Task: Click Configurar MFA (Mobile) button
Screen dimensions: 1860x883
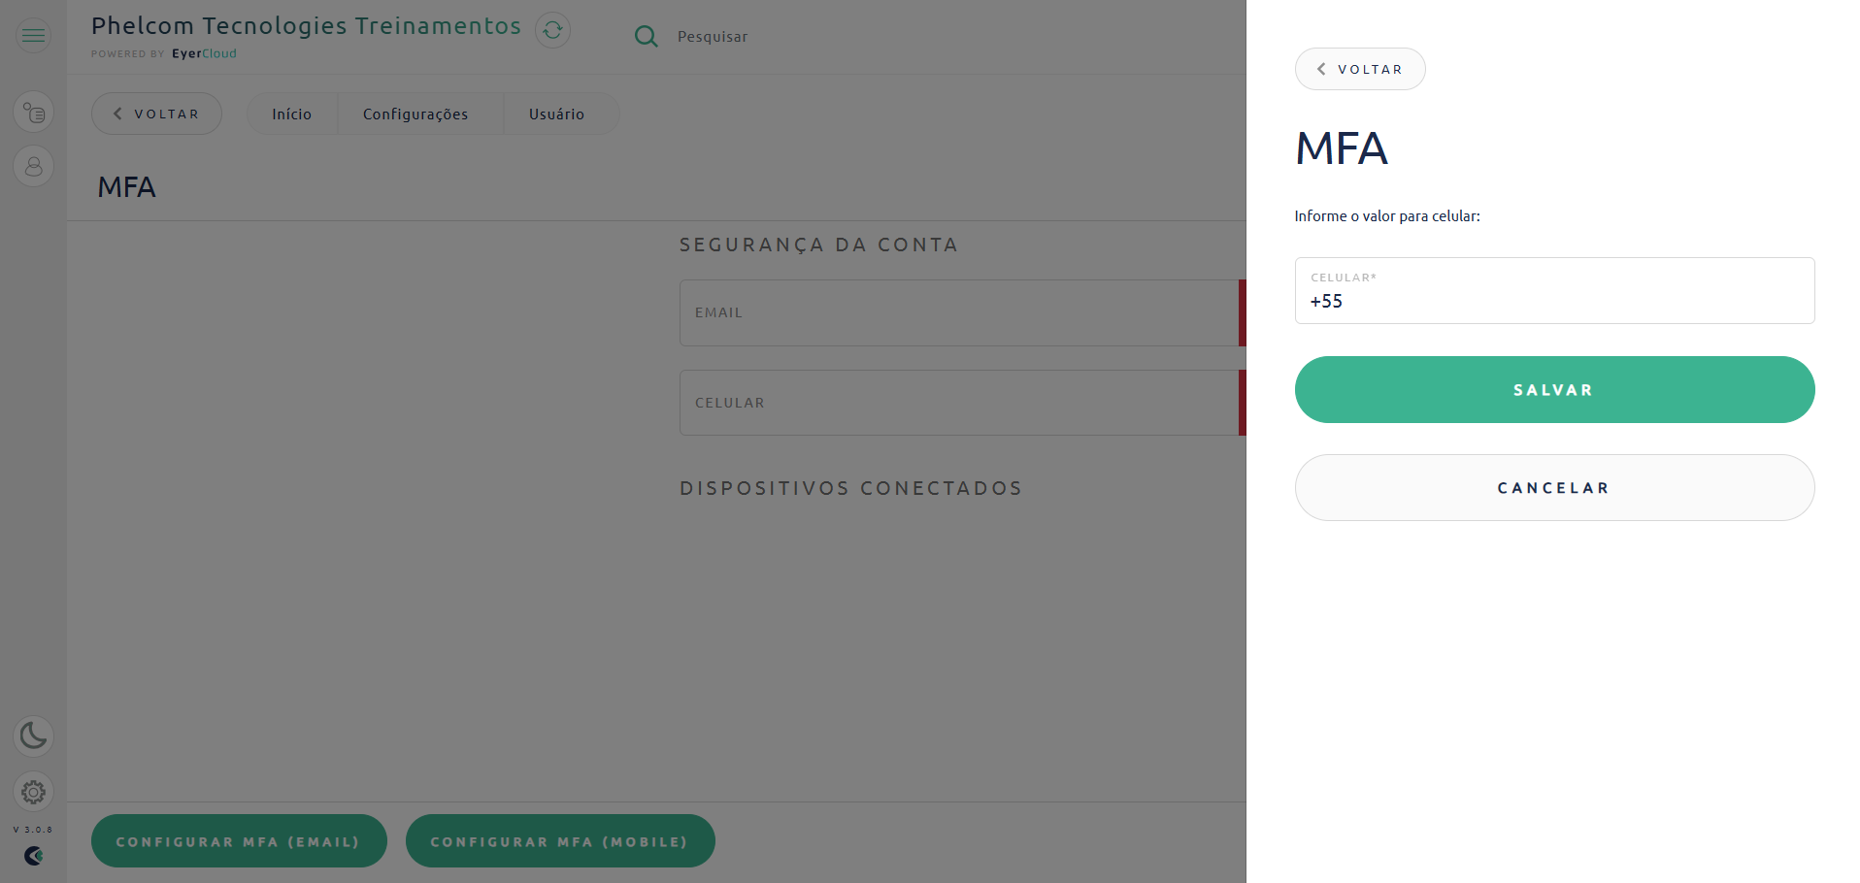Action: coord(560,841)
